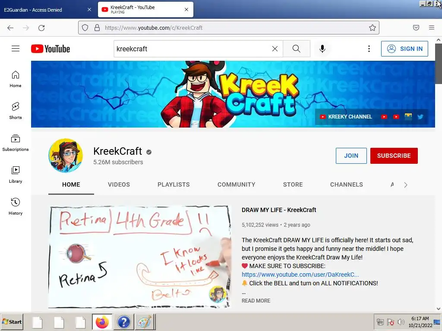Open Paint from the taskbar
This screenshot has width=442, height=331.
[144, 322]
